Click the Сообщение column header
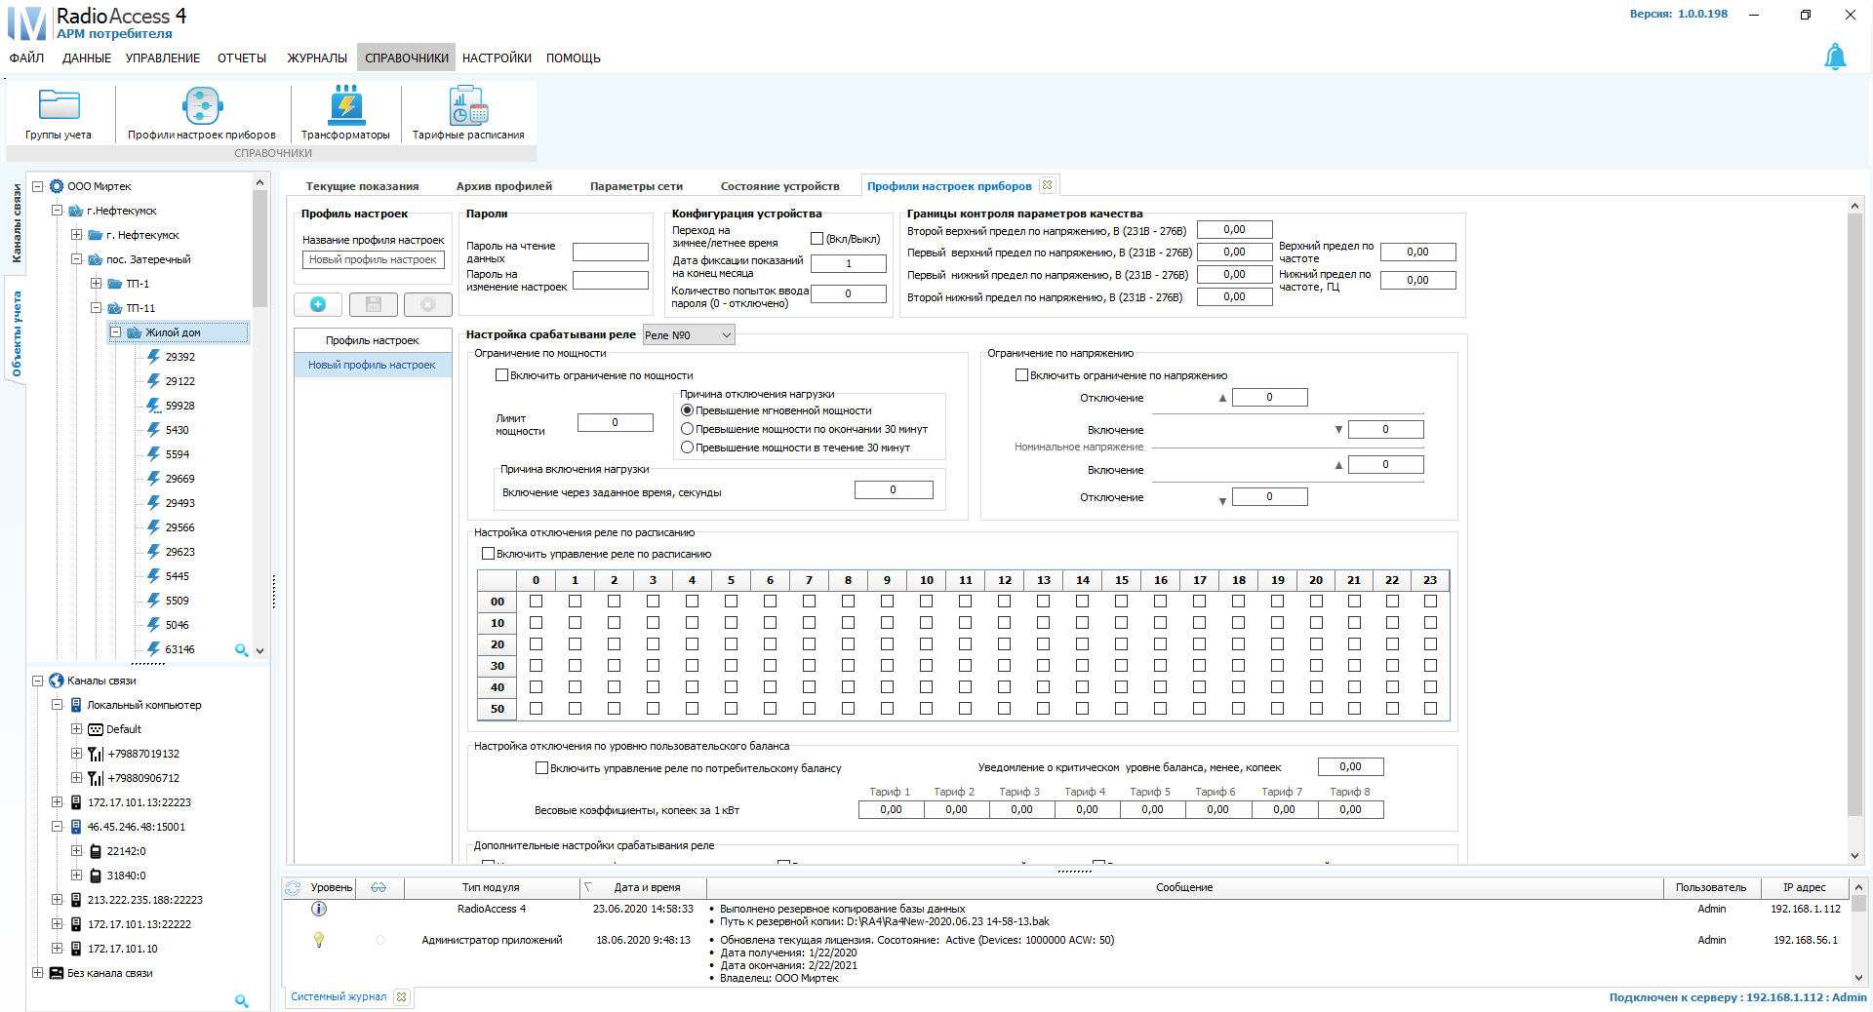Image resolution: width=1873 pixels, height=1012 pixels. [1184, 887]
